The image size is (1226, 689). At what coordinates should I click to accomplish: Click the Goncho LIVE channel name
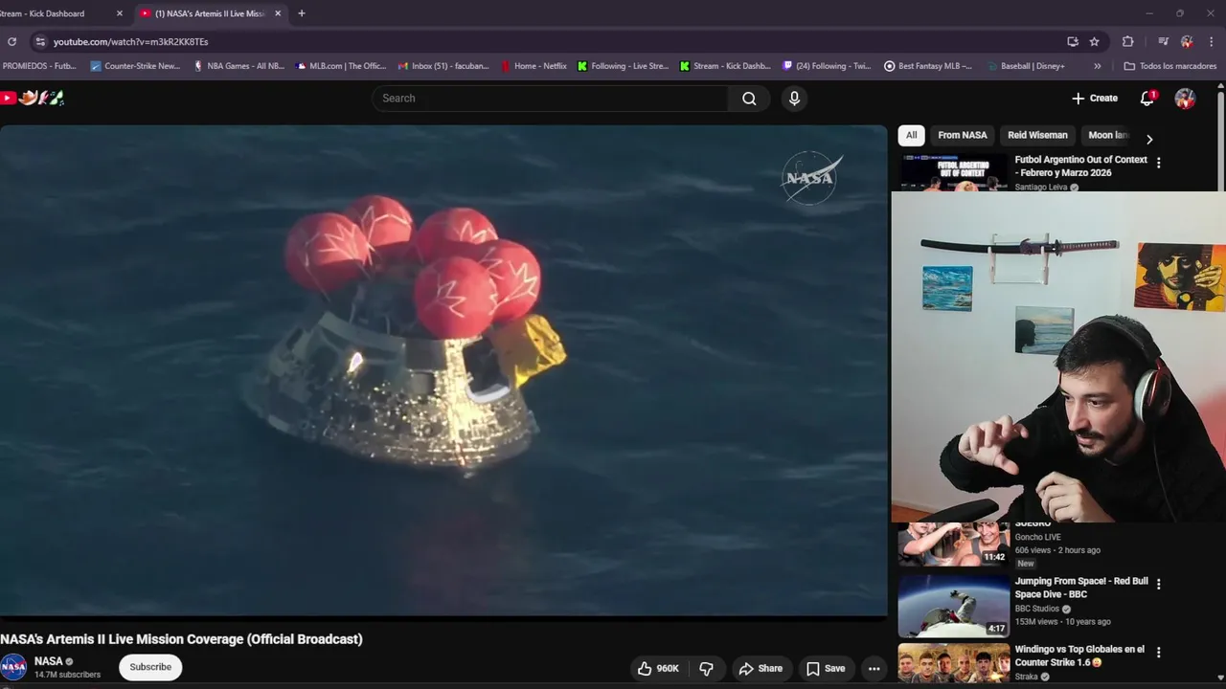click(1037, 537)
